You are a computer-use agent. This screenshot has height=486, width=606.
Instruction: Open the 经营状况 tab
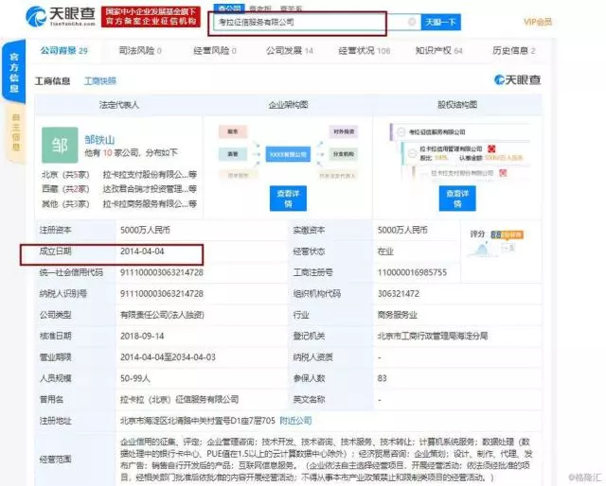[370, 50]
